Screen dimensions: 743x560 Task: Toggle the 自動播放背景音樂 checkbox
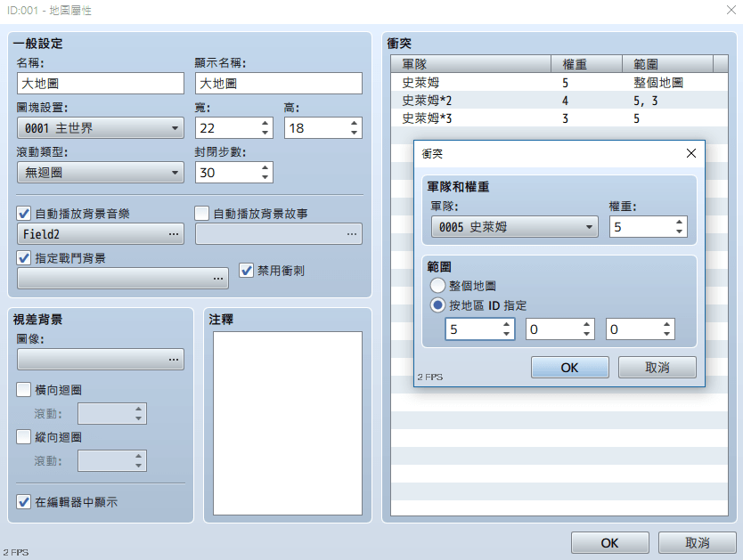point(24,214)
